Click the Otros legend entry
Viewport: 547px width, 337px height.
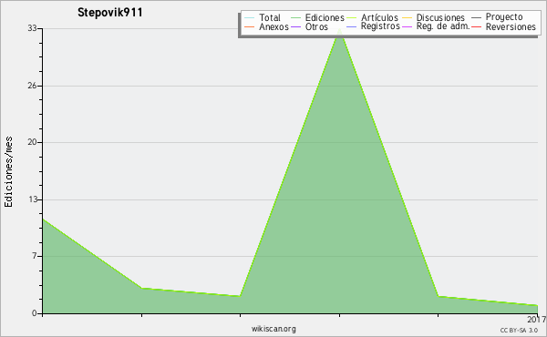pyautogui.click(x=309, y=26)
